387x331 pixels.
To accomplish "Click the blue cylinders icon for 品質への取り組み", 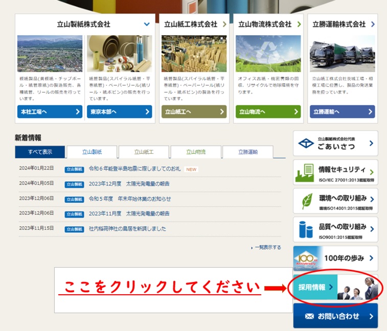I will (306, 230).
